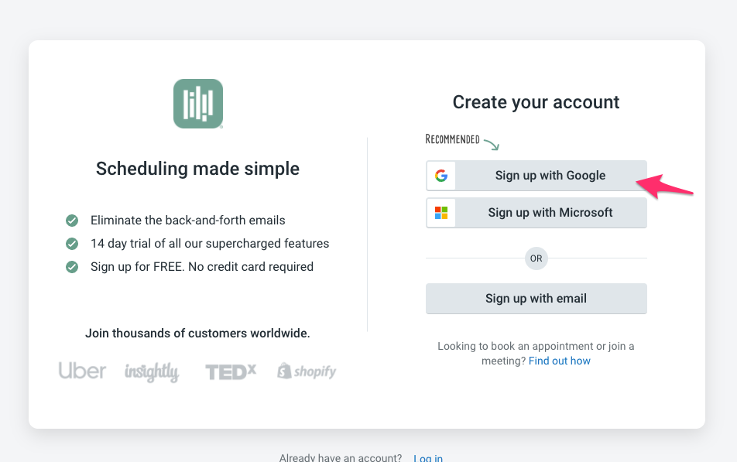
Task: Click the OR divider badge
Action: tap(536, 258)
